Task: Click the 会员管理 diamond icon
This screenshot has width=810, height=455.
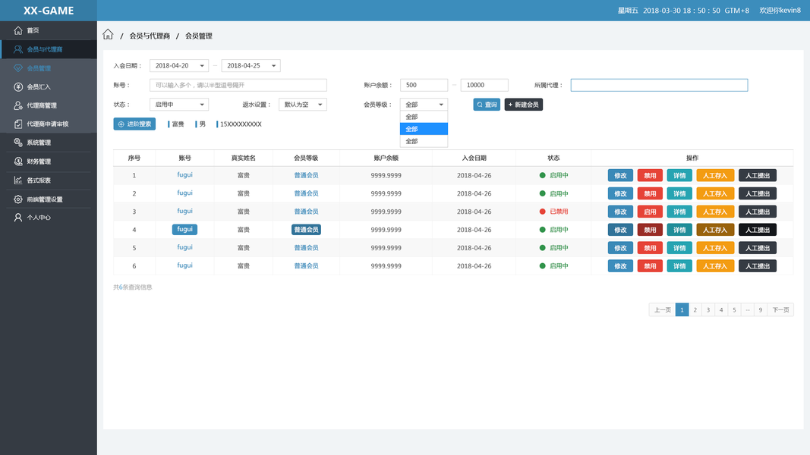Action: coord(18,68)
